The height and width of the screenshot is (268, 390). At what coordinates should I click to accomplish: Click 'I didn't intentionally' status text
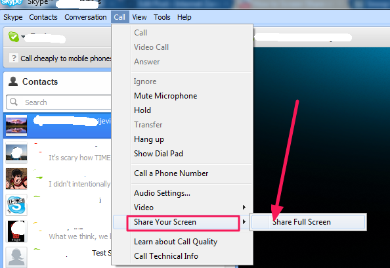coord(79,184)
